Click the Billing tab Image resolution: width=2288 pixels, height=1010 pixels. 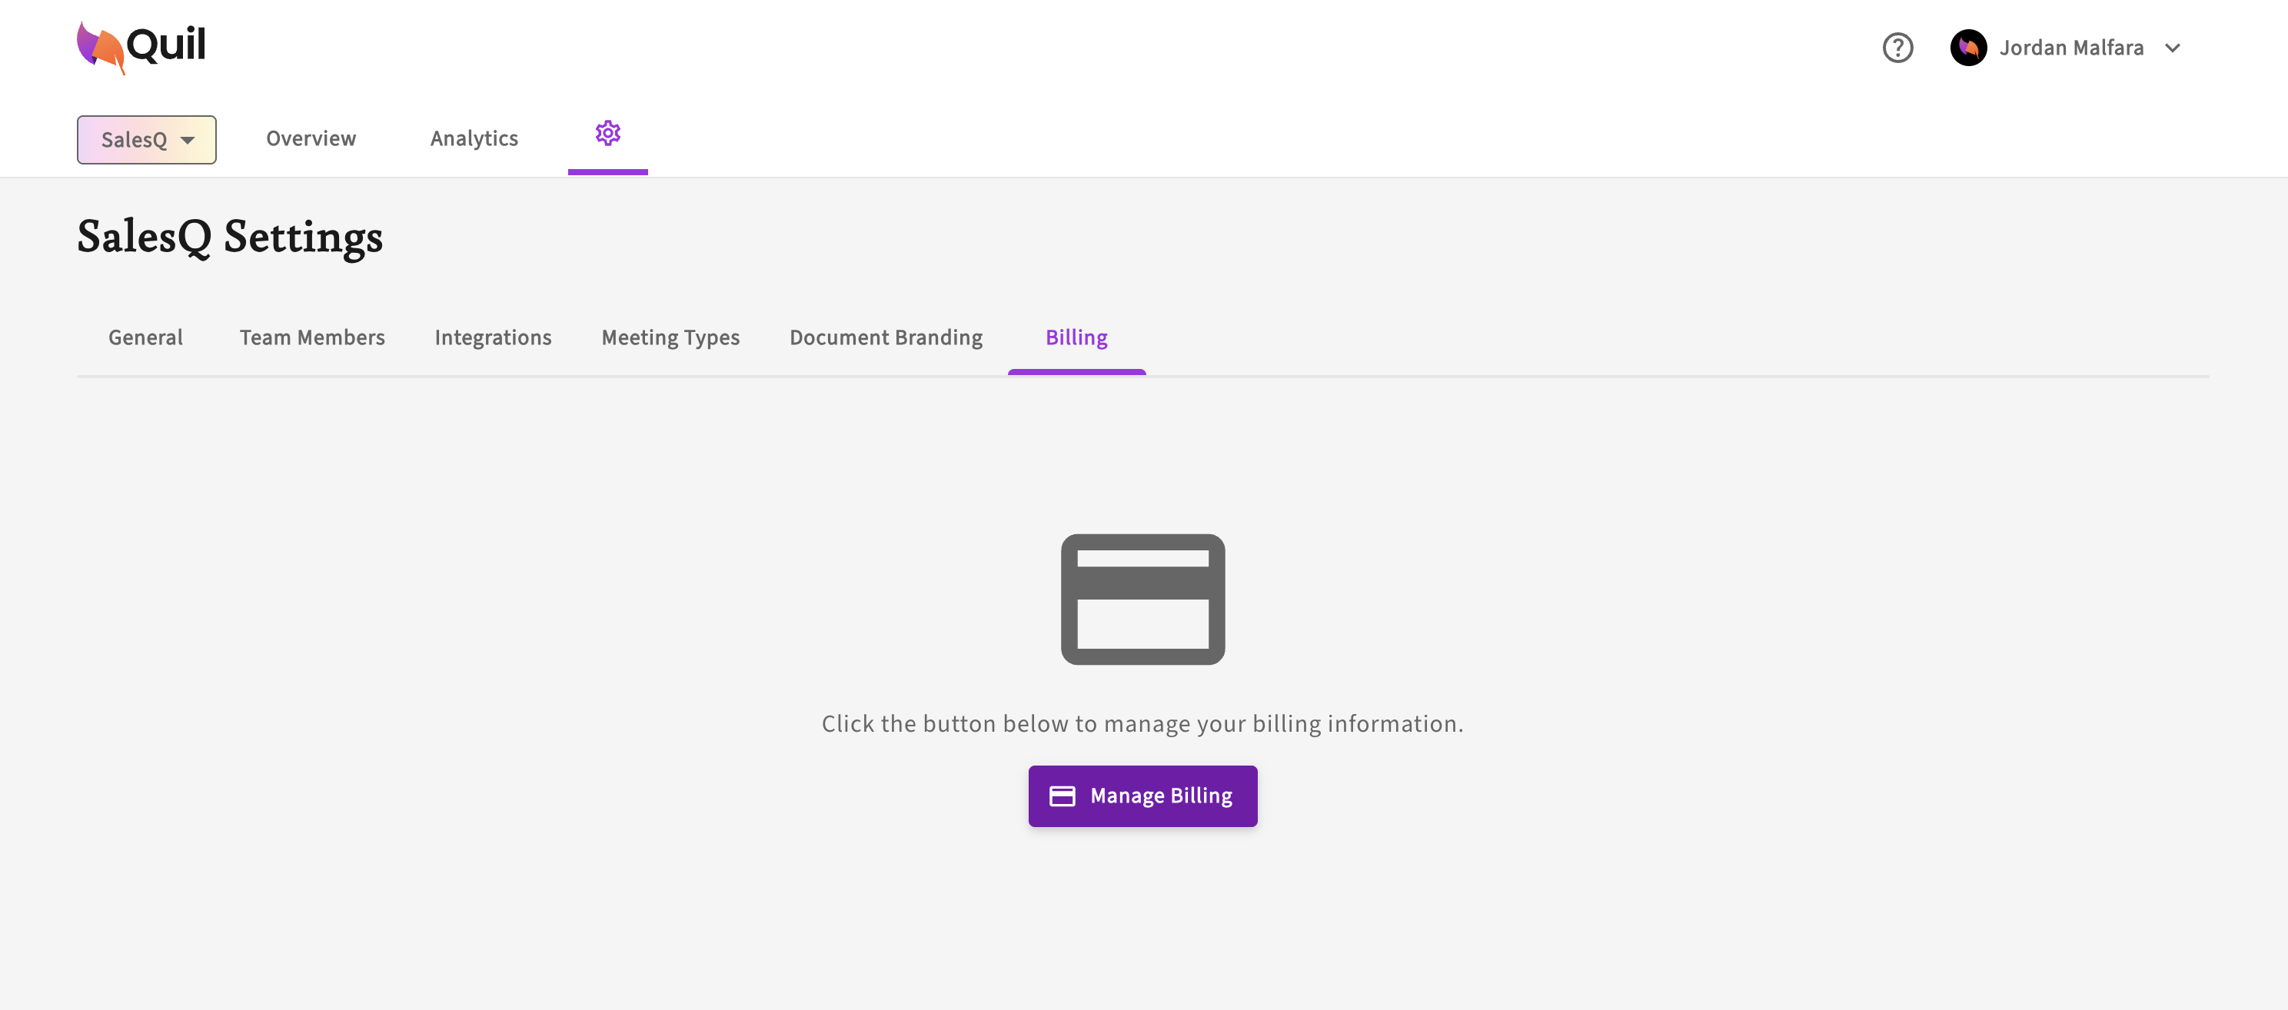pyautogui.click(x=1076, y=337)
